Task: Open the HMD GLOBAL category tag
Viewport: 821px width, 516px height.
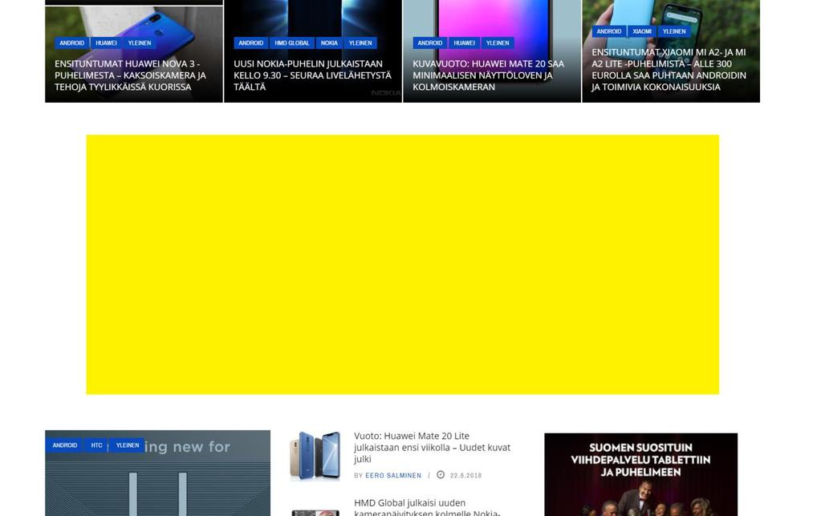Action: tap(292, 43)
